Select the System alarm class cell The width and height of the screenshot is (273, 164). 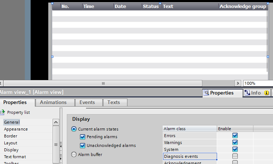190,149
